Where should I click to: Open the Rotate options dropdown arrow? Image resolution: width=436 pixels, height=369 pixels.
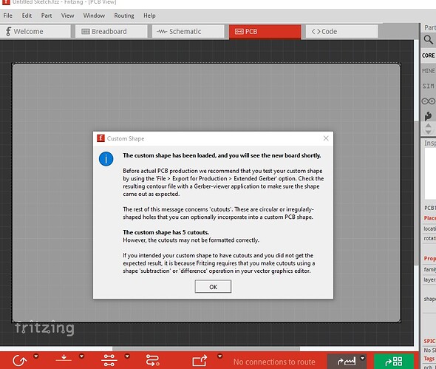36,356
